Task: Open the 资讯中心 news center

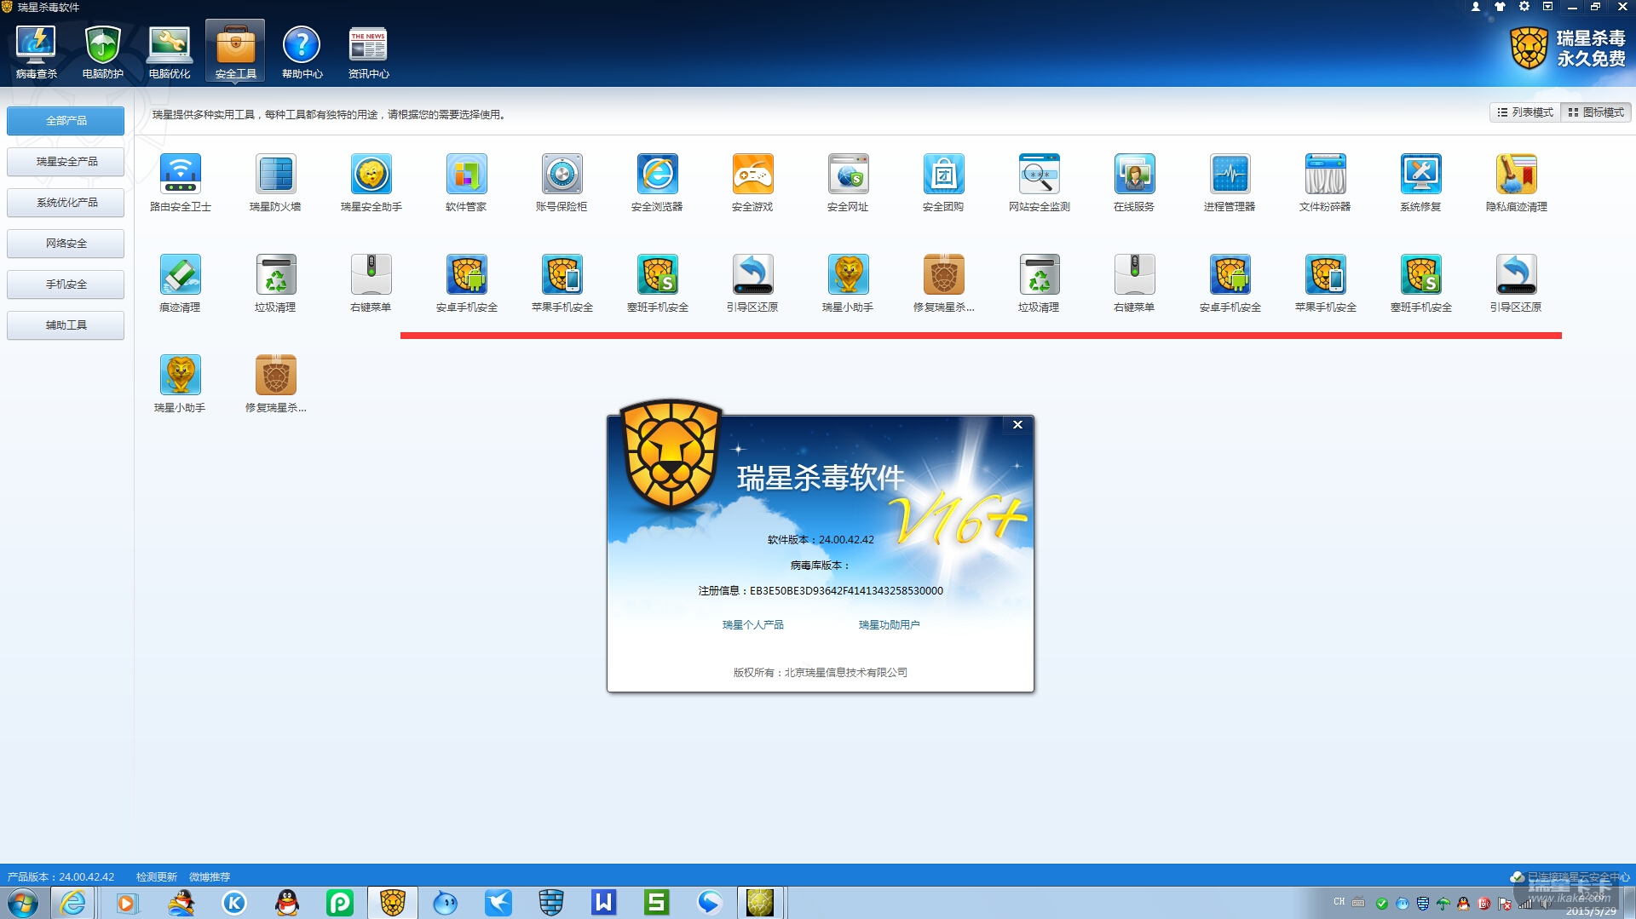Action: click(368, 52)
